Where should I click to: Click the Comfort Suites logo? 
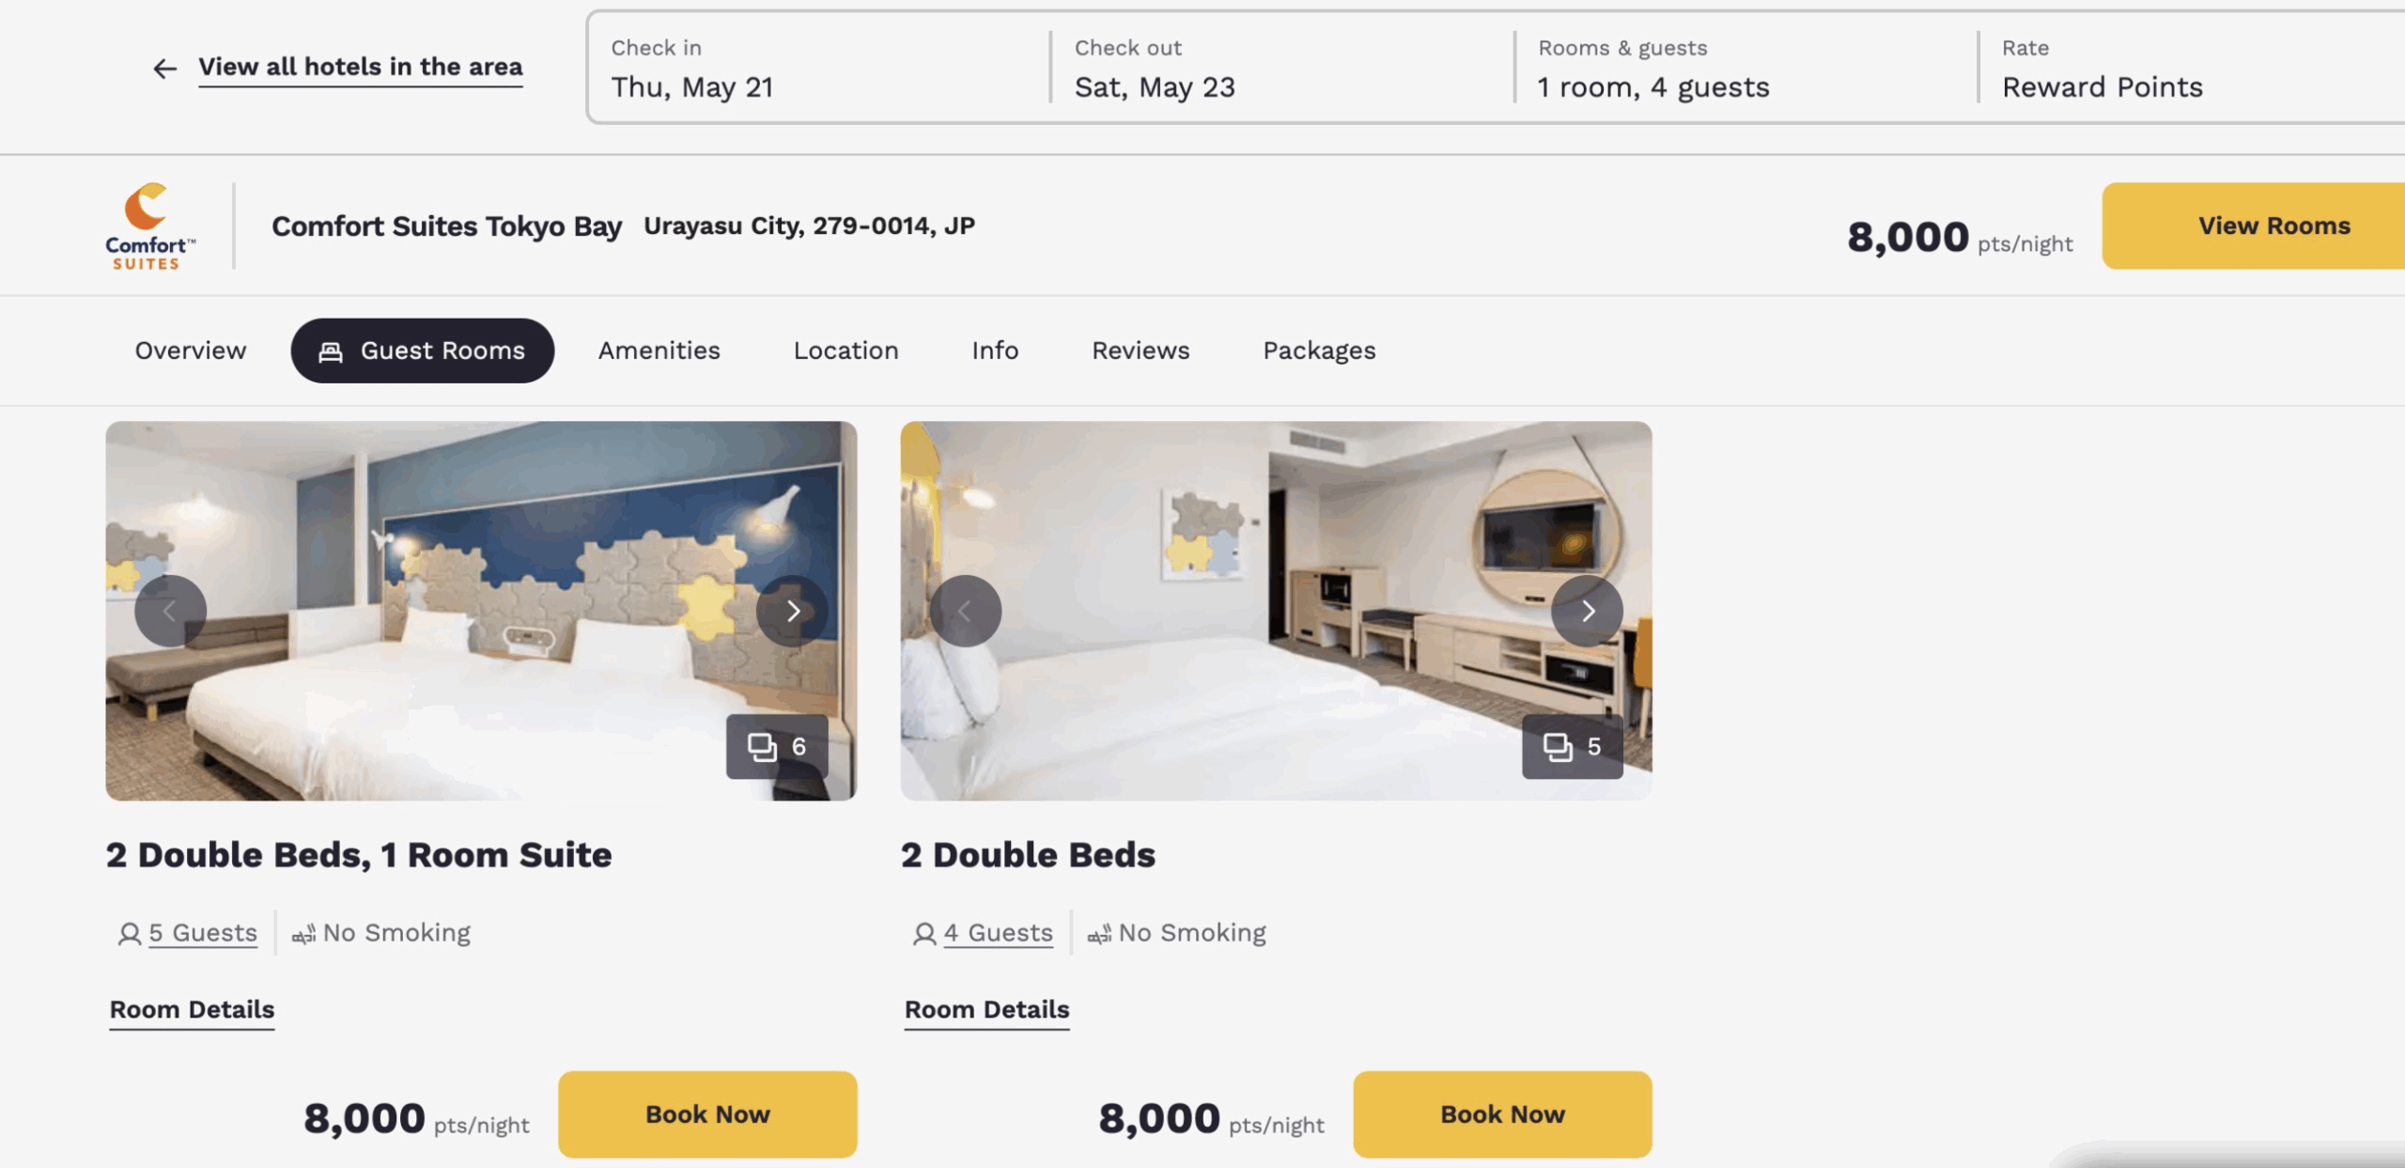[x=150, y=226]
